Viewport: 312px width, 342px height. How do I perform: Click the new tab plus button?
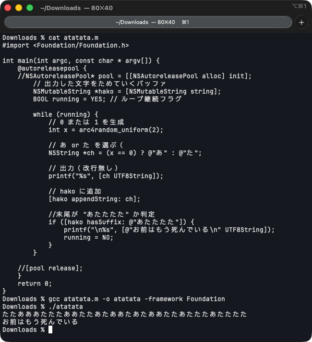click(x=301, y=22)
